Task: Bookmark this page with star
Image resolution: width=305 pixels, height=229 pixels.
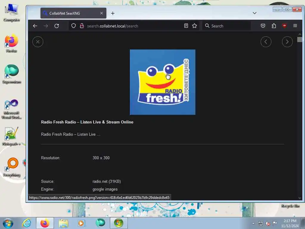Action: [194, 26]
